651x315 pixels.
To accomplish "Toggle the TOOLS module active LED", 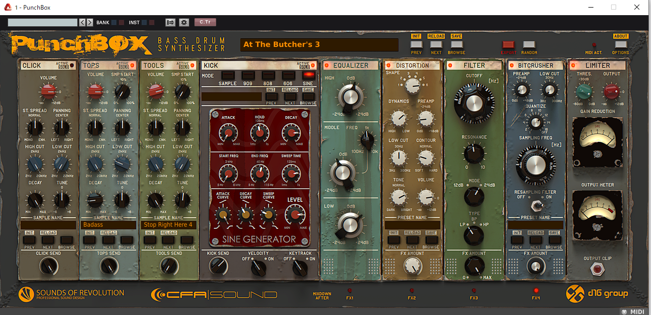I will pos(192,65).
